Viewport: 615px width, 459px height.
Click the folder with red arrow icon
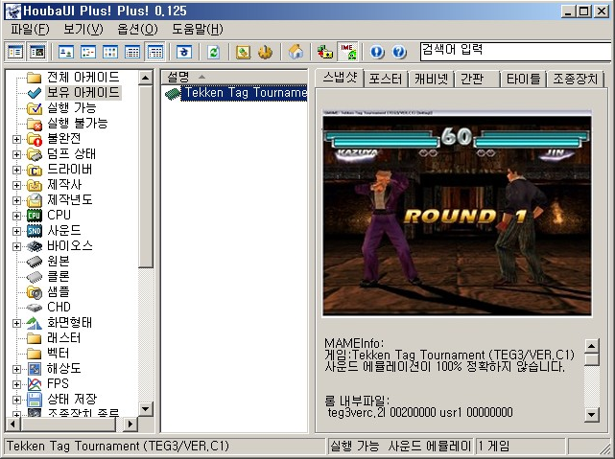click(x=324, y=52)
